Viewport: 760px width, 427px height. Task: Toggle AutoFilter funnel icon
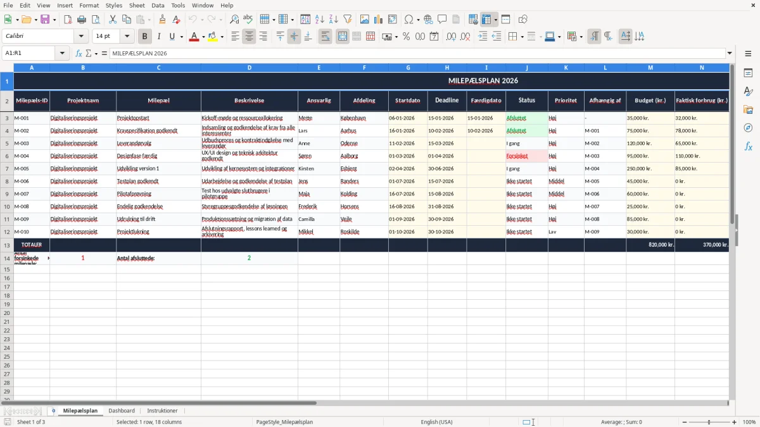pyautogui.click(x=347, y=20)
